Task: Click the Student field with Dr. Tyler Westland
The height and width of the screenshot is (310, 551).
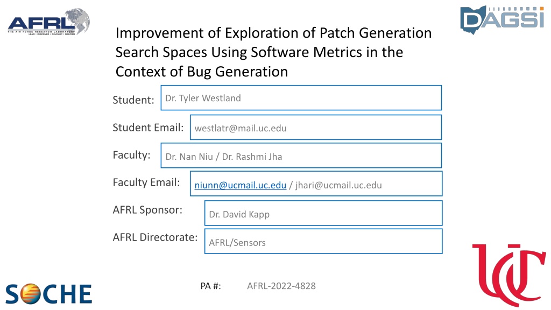Action: 301,98
